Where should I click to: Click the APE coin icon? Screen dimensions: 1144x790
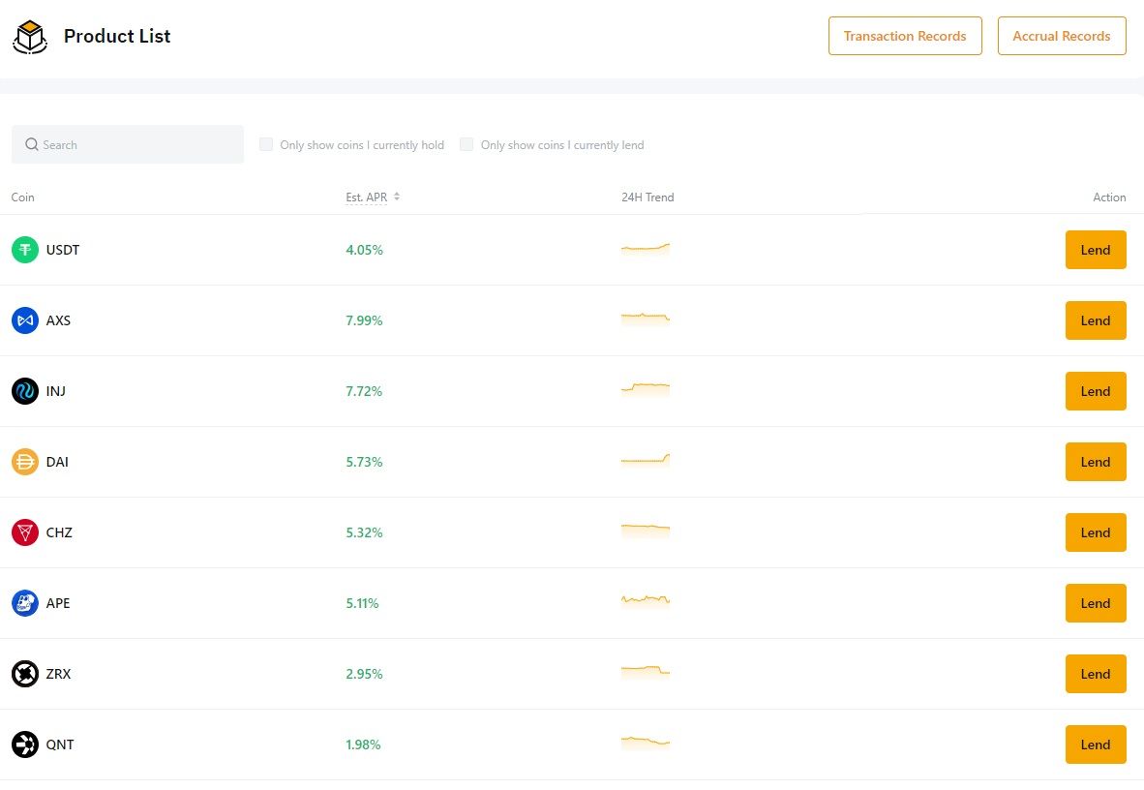point(25,603)
